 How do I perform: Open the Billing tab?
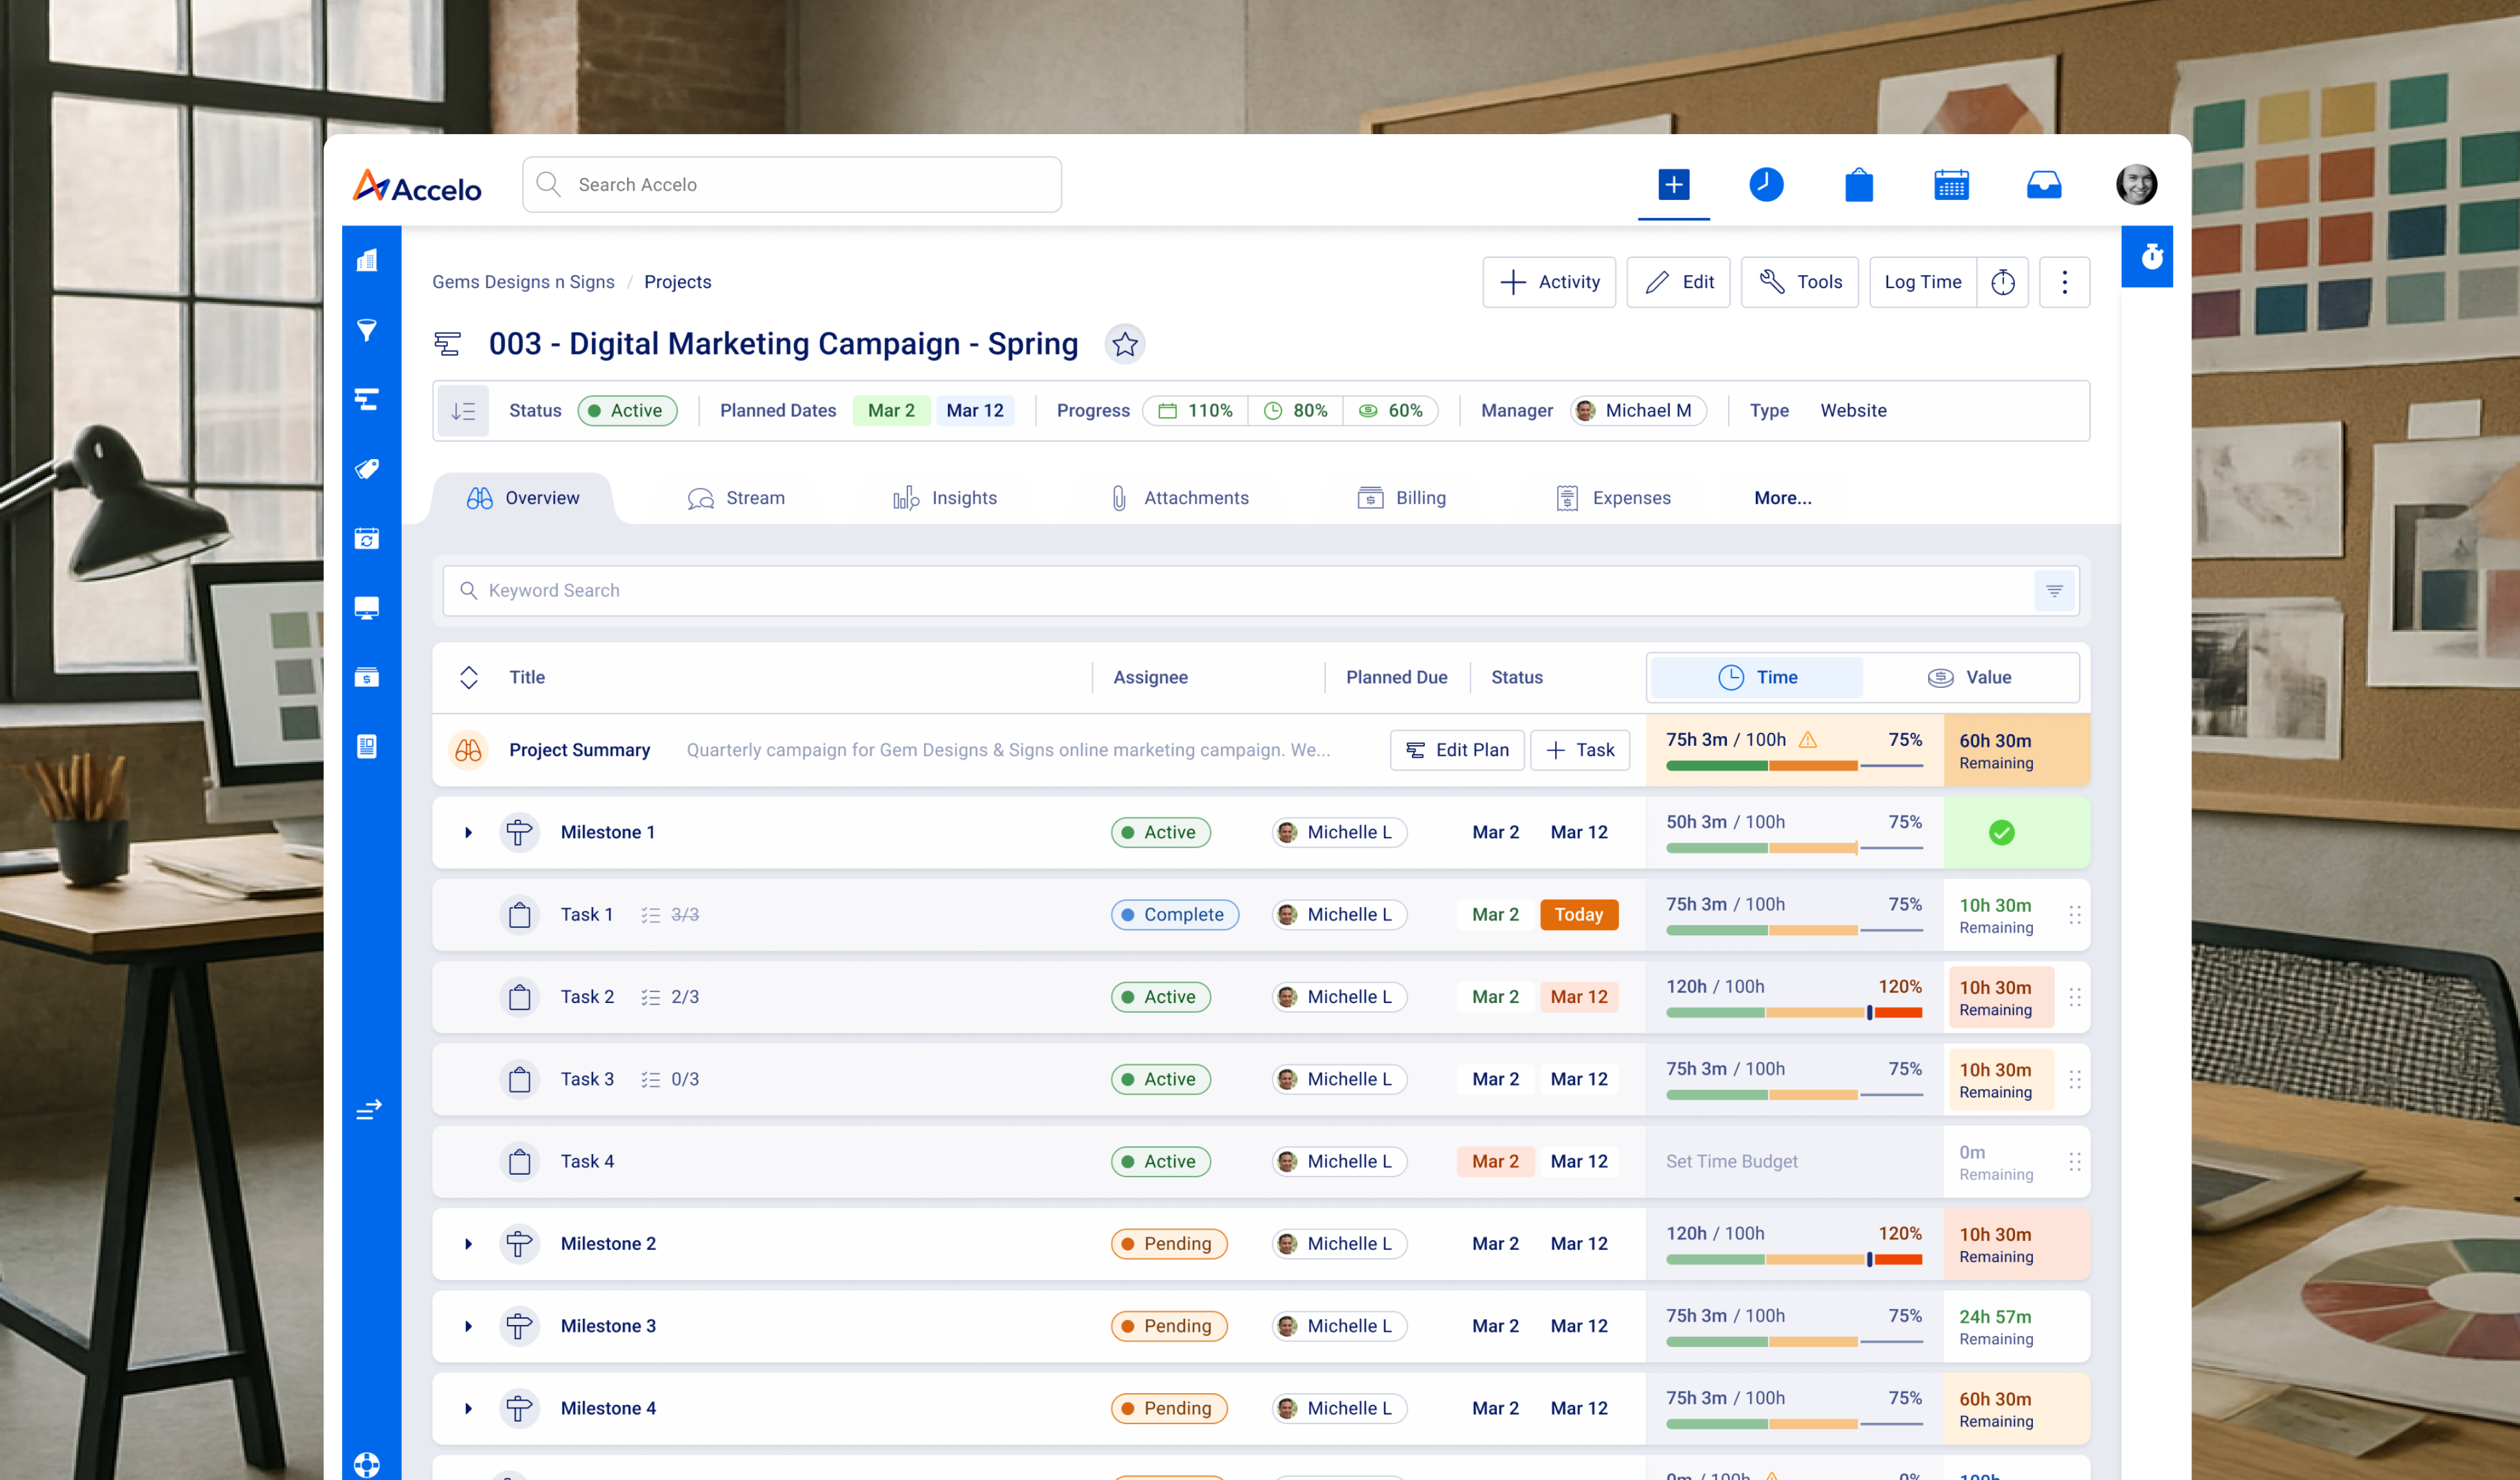pyautogui.click(x=1401, y=498)
